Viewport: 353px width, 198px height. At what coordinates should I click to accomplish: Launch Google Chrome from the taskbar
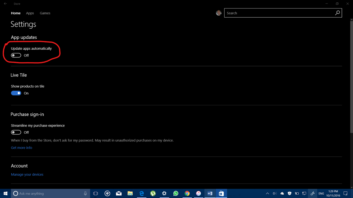click(x=187, y=194)
